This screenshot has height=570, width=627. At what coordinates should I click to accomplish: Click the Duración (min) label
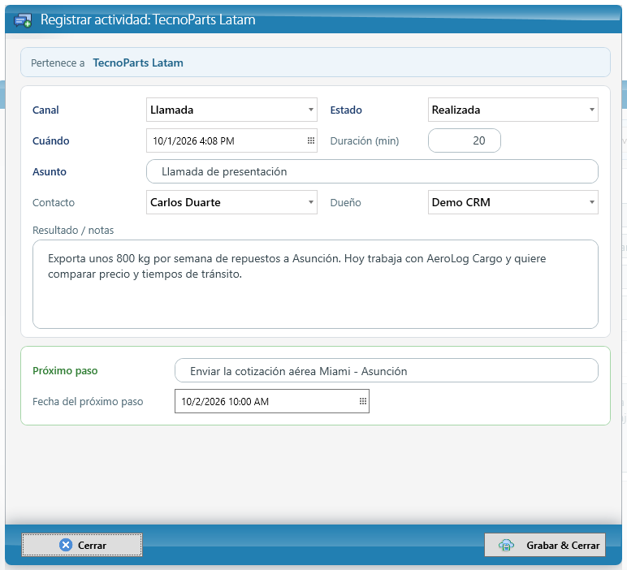pyautogui.click(x=365, y=141)
